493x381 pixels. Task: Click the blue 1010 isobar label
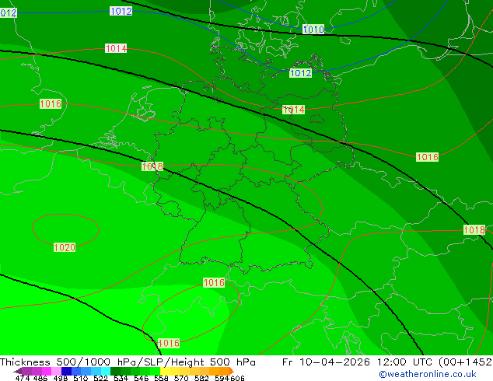pyautogui.click(x=313, y=30)
